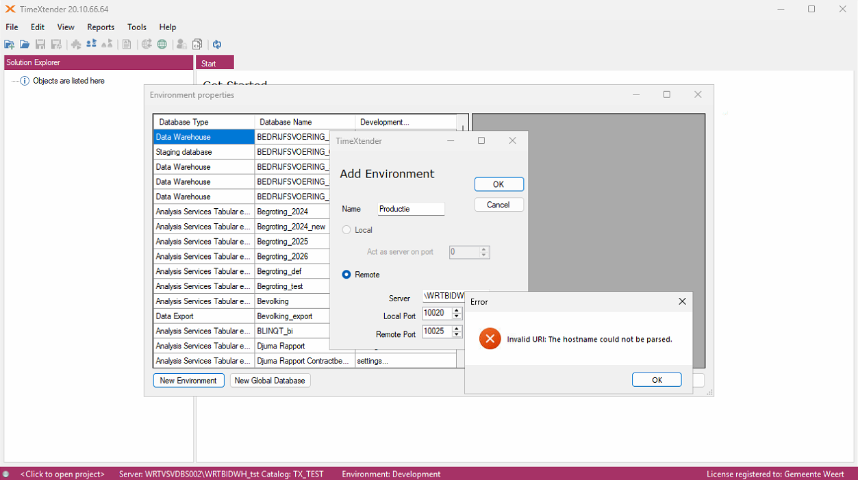Click the Development... column header
The width and height of the screenshot is (858, 480).
(x=405, y=122)
